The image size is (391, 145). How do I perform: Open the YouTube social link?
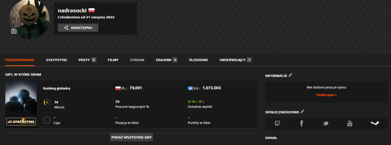[x=350, y=123]
